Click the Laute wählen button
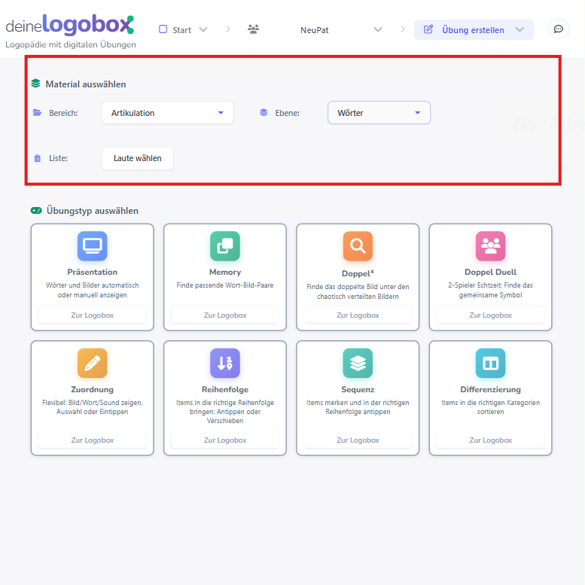The width and height of the screenshot is (585, 585). click(x=138, y=158)
